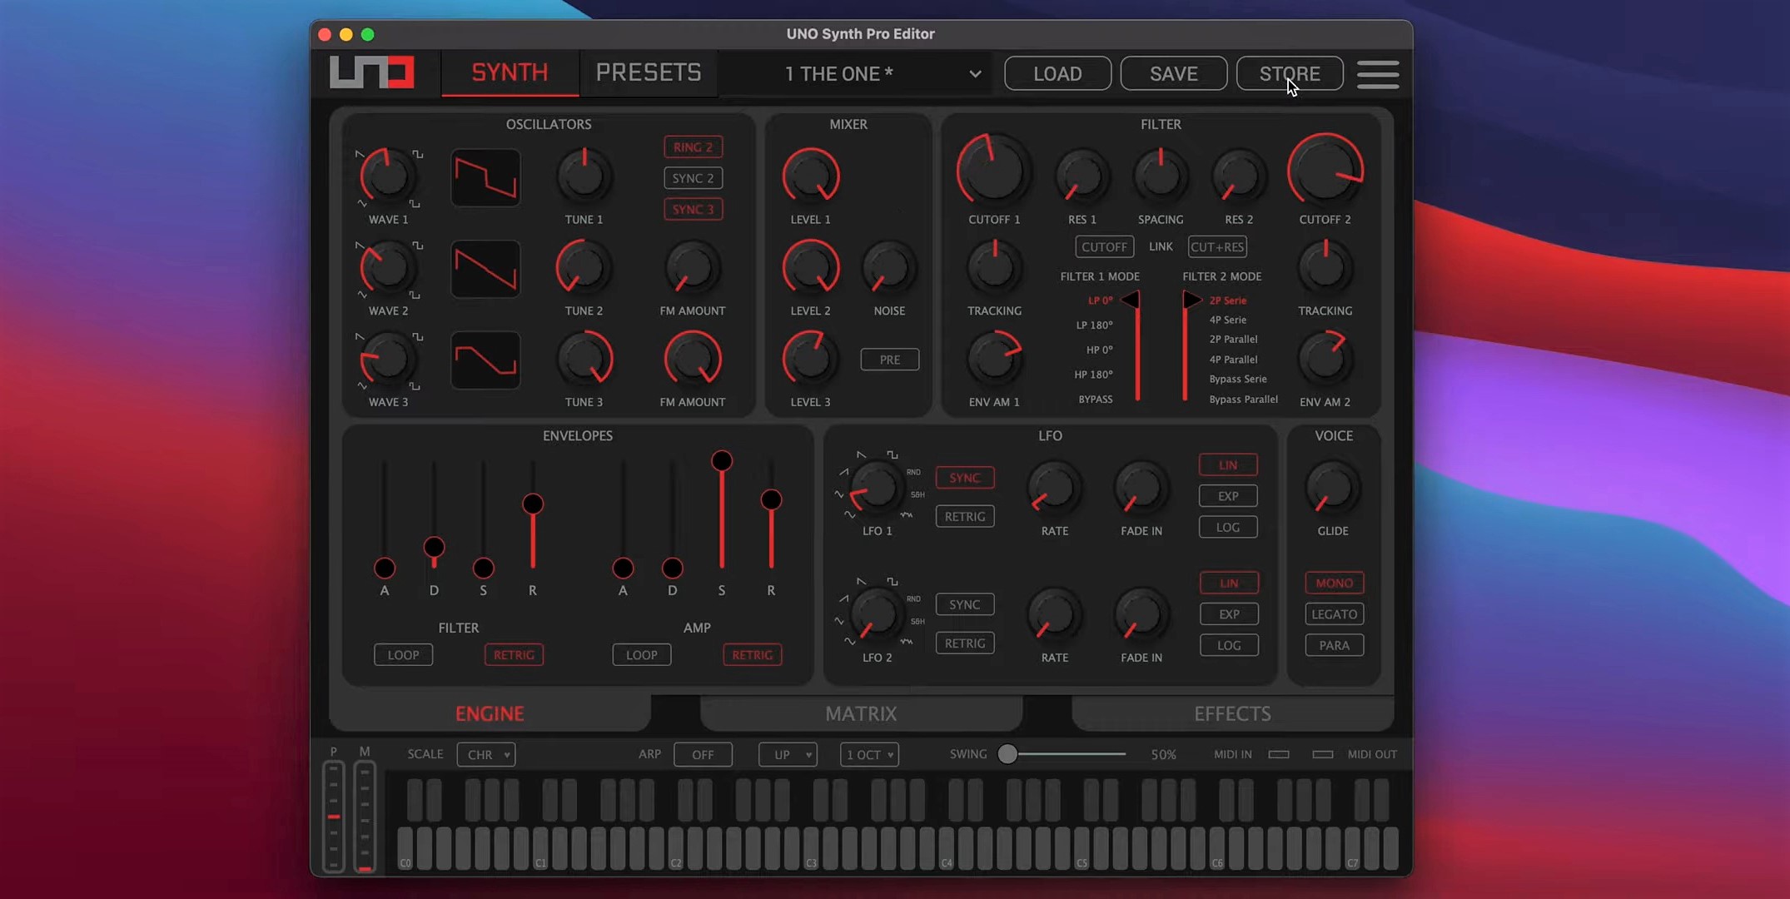Expand the 1 OCT arpeggiator range dropdown
The image size is (1790, 899).
[869, 754]
